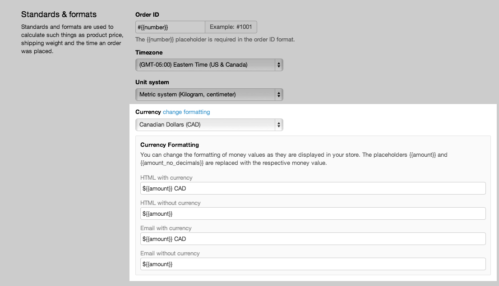Screen dimensions: 499x286
Task: Click the change formatting link
Action: [x=186, y=112]
